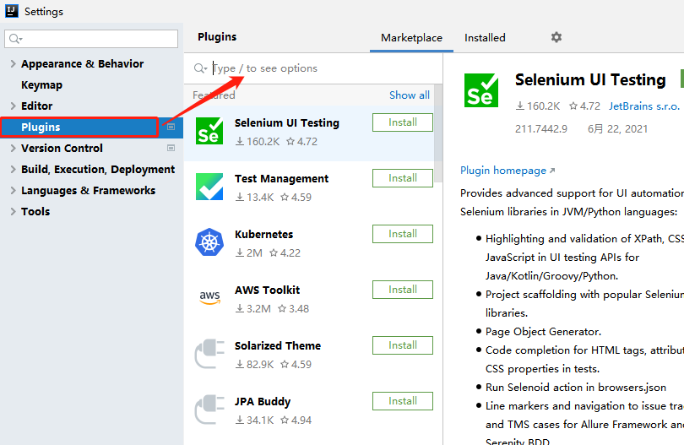Expand the Version Control node
The width and height of the screenshot is (684, 445).
coord(13,149)
